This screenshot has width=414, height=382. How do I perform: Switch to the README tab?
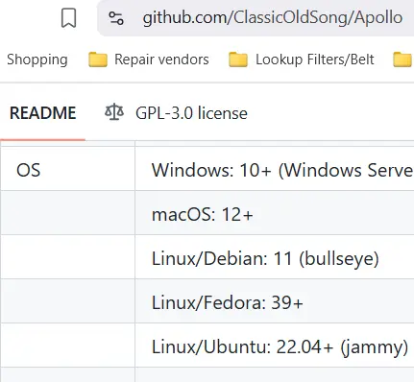point(43,113)
